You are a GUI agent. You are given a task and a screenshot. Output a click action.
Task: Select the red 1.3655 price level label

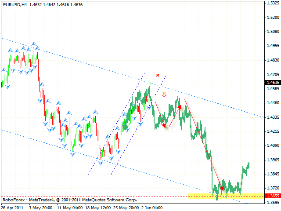(273, 196)
